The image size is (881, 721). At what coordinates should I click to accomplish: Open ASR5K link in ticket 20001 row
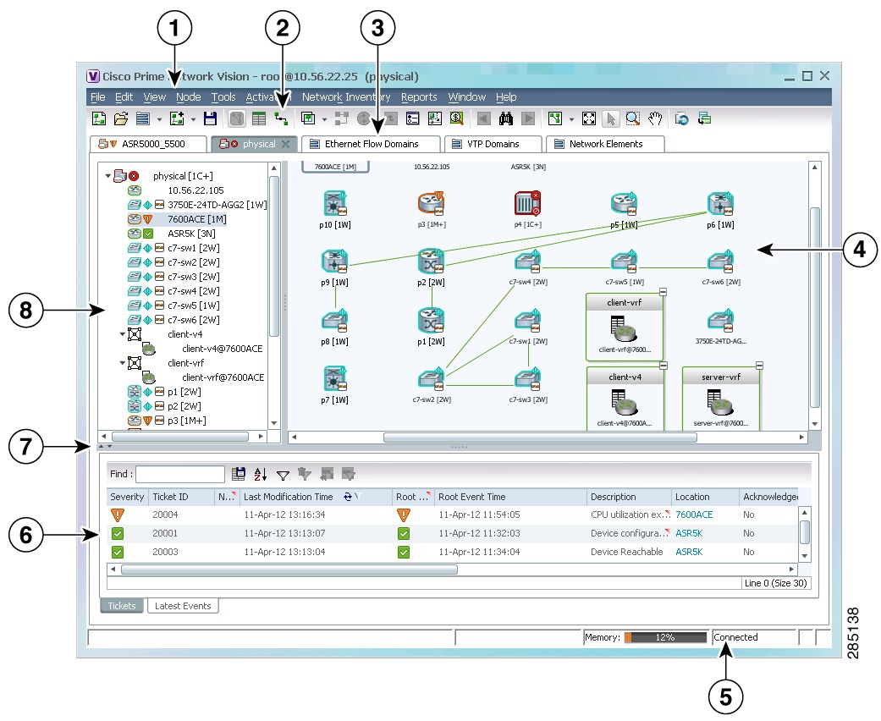689,533
